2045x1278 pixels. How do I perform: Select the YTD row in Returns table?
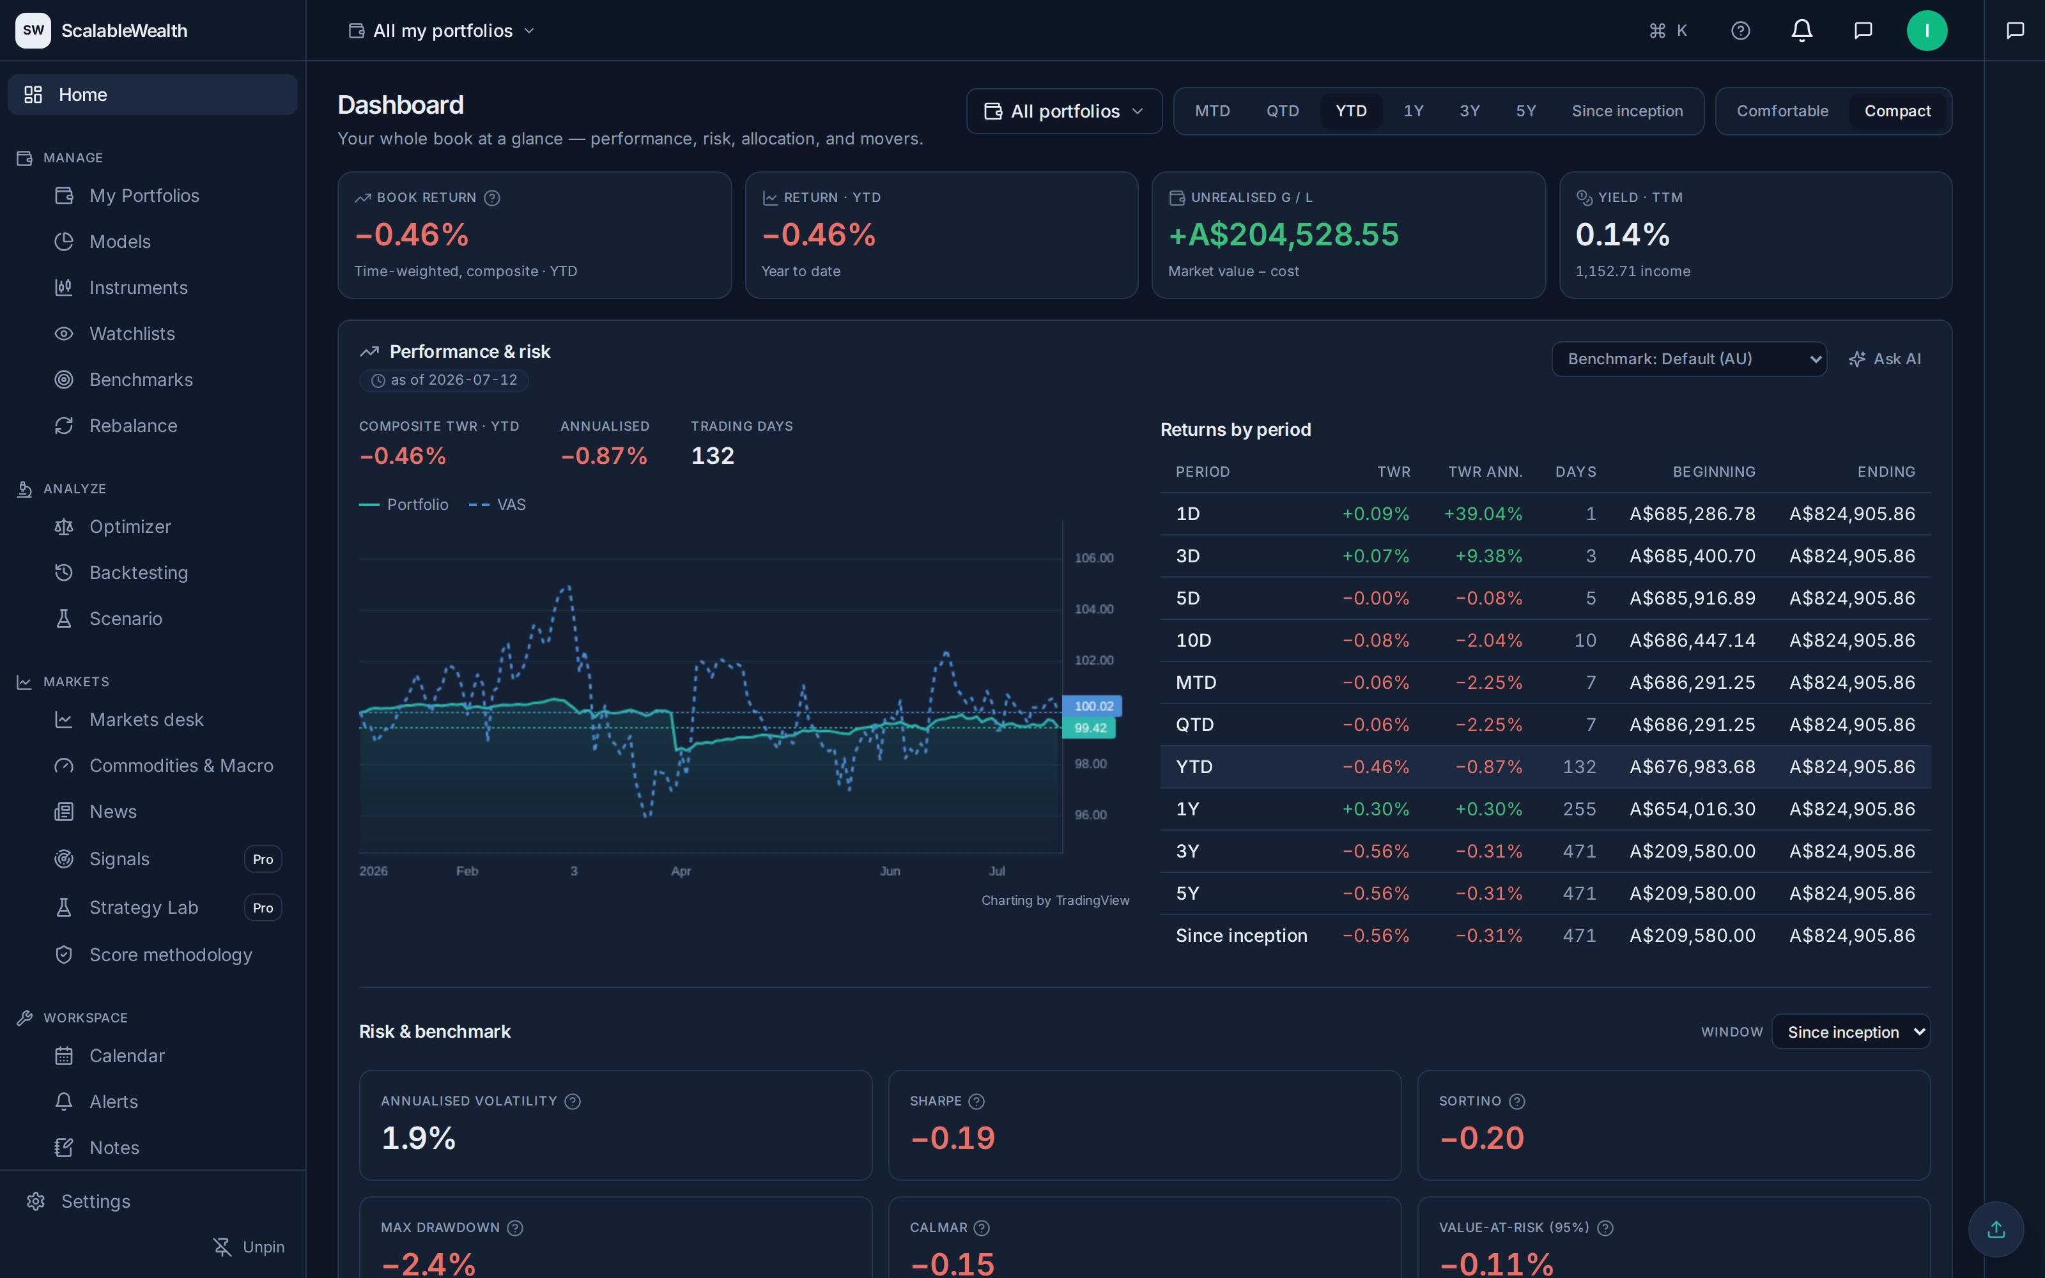1545,767
